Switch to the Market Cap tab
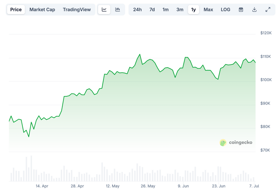Screen dimensions: 278x193 [42, 10]
